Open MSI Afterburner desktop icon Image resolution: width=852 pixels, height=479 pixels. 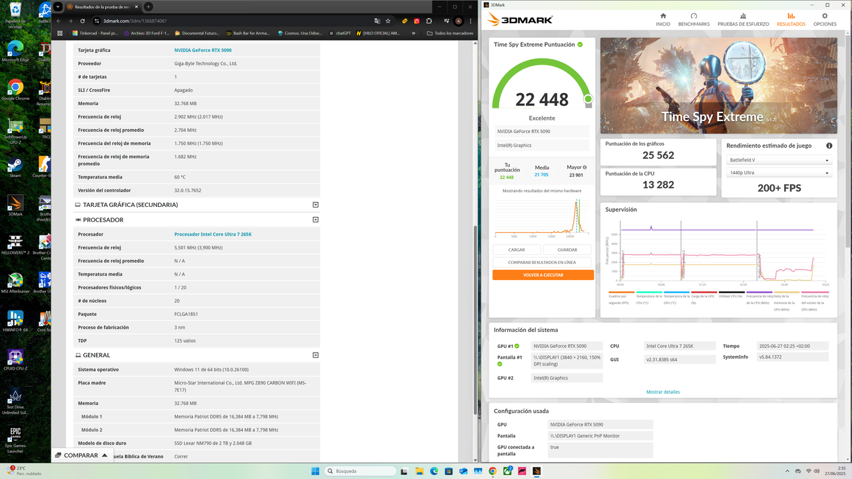point(15,282)
